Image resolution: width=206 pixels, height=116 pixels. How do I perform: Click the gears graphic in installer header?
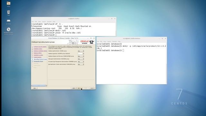(x=73, y=42)
